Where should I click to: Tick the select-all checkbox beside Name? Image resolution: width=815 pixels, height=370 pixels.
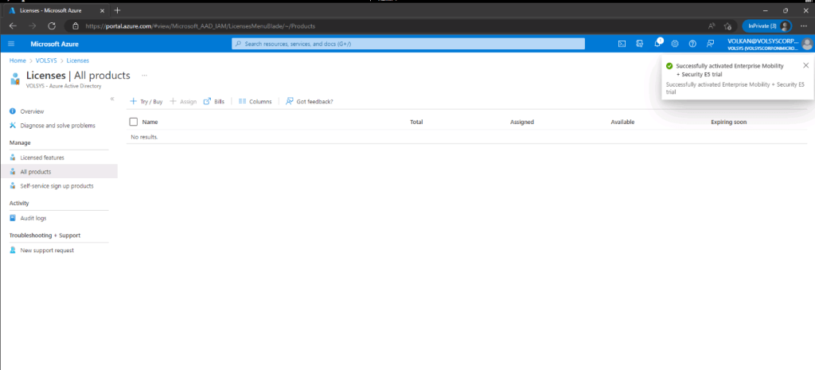point(133,122)
